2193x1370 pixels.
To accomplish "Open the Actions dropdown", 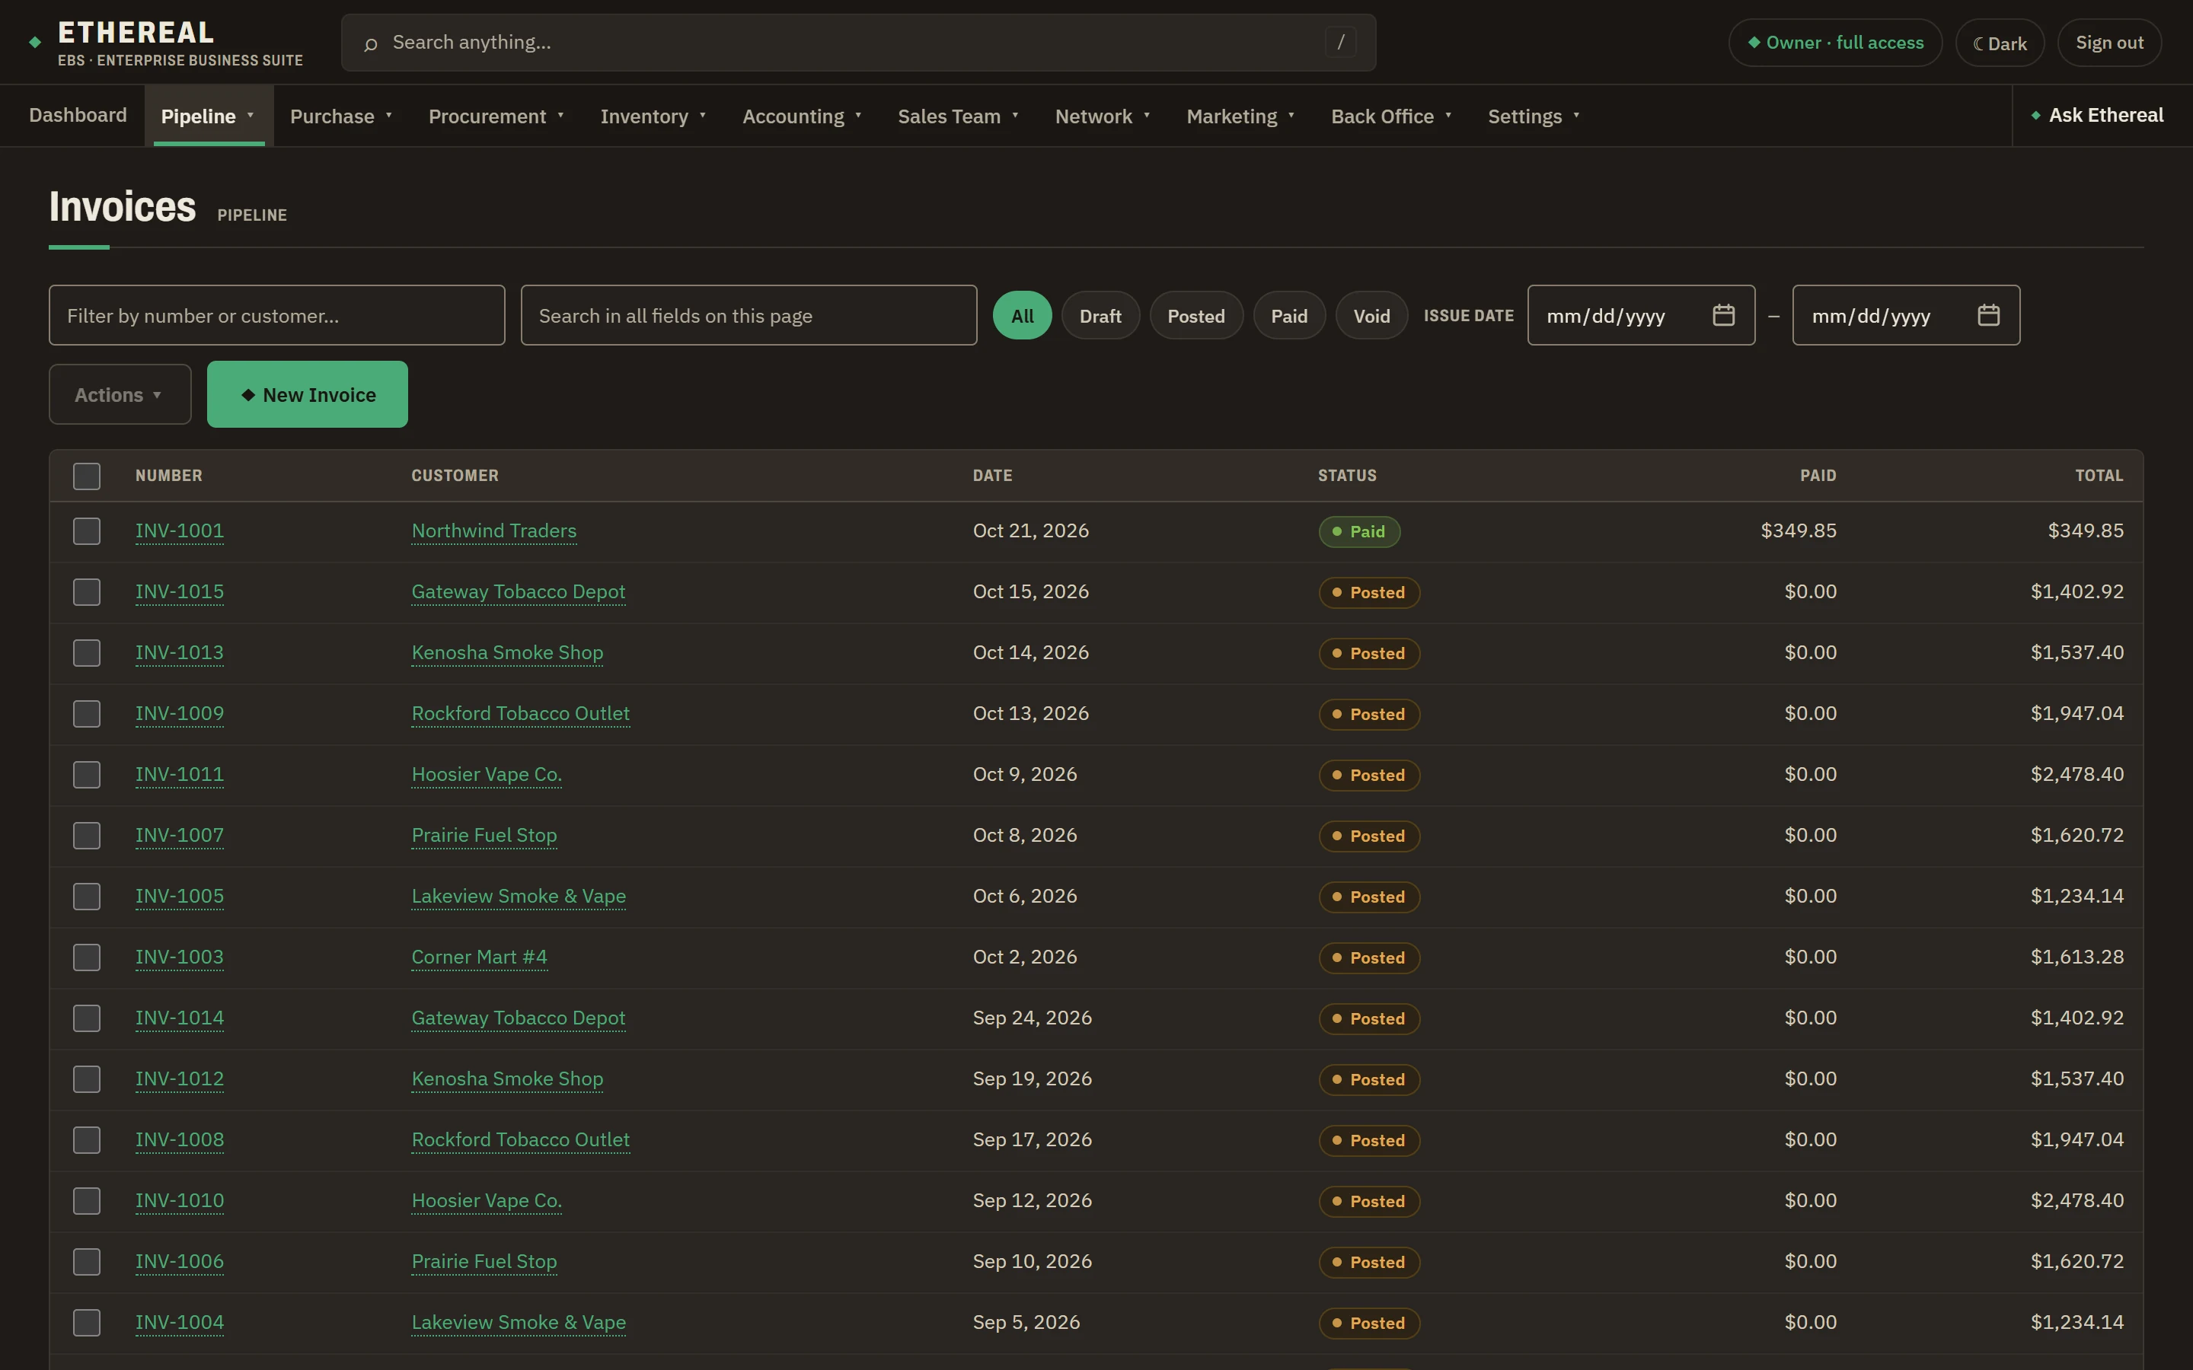I will coord(120,394).
